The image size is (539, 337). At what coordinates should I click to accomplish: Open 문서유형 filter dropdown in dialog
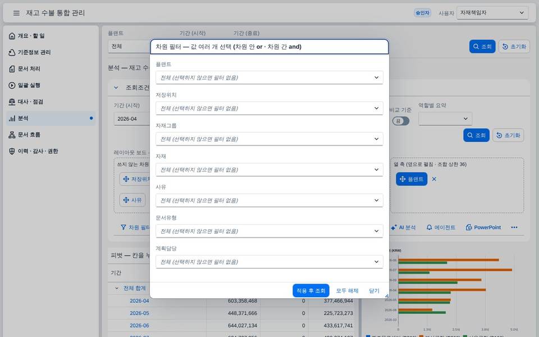click(269, 231)
